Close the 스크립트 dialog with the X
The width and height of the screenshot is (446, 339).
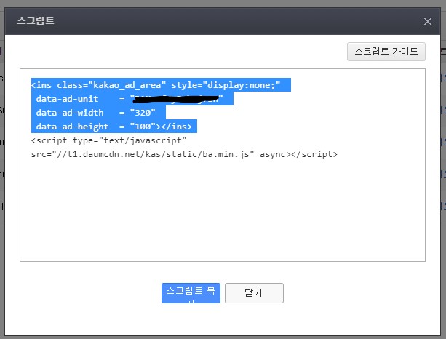pos(428,21)
